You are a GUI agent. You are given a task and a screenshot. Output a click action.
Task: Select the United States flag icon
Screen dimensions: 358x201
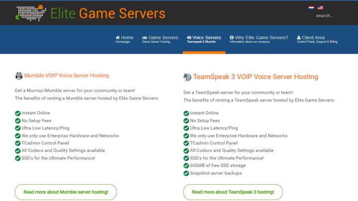click(x=320, y=7)
